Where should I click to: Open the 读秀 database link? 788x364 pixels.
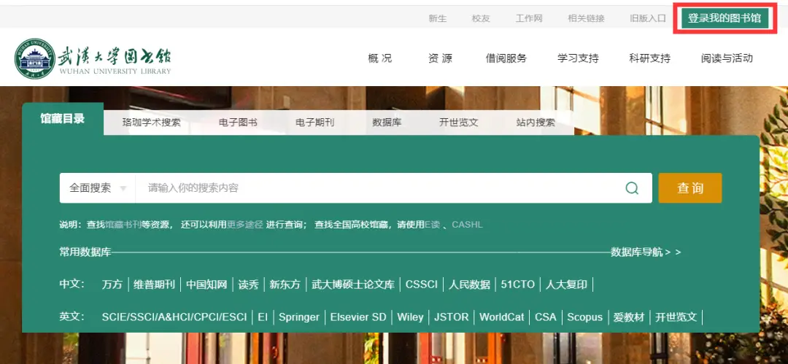[x=248, y=284]
